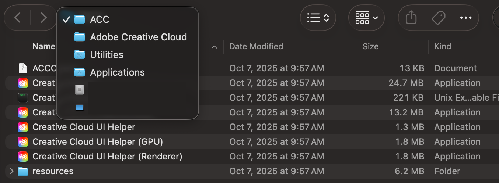Select the Creative Cloud UI Helper (GPU) icon
This screenshot has width=499, height=183.
(23, 142)
